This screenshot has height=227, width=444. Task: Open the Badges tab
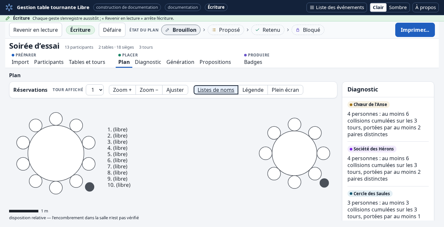coord(253,62)
